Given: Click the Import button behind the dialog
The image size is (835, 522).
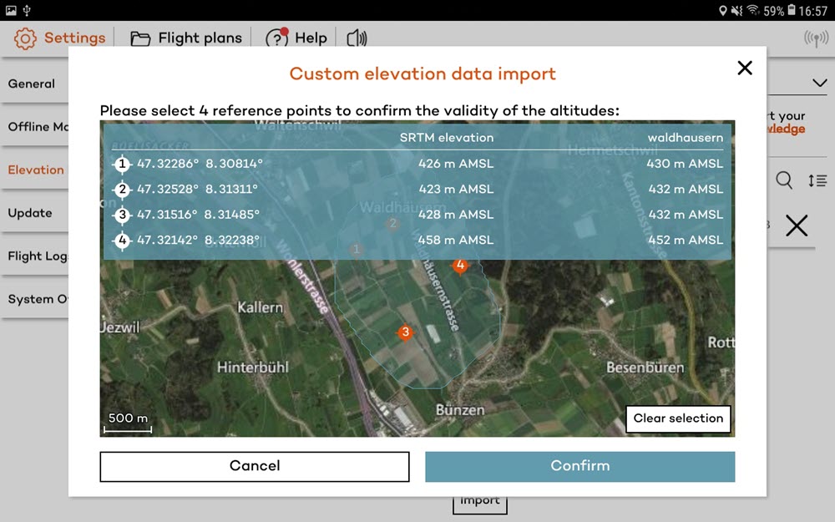Looking at the screenshot, I should (479, 501).
